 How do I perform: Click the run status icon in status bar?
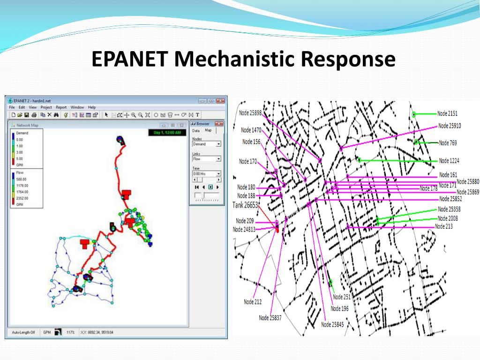[58, 332]
